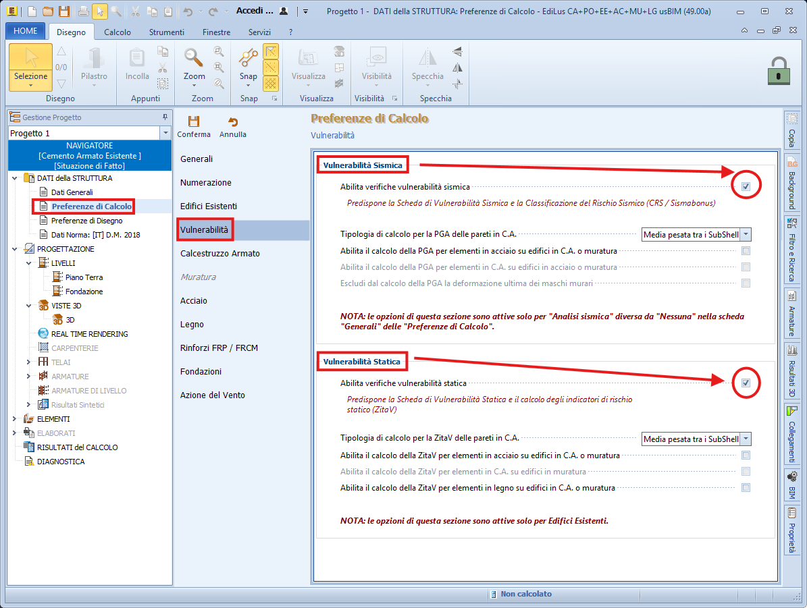
Task: Activate the Selezione arrow tool
Action: point(31,61)
